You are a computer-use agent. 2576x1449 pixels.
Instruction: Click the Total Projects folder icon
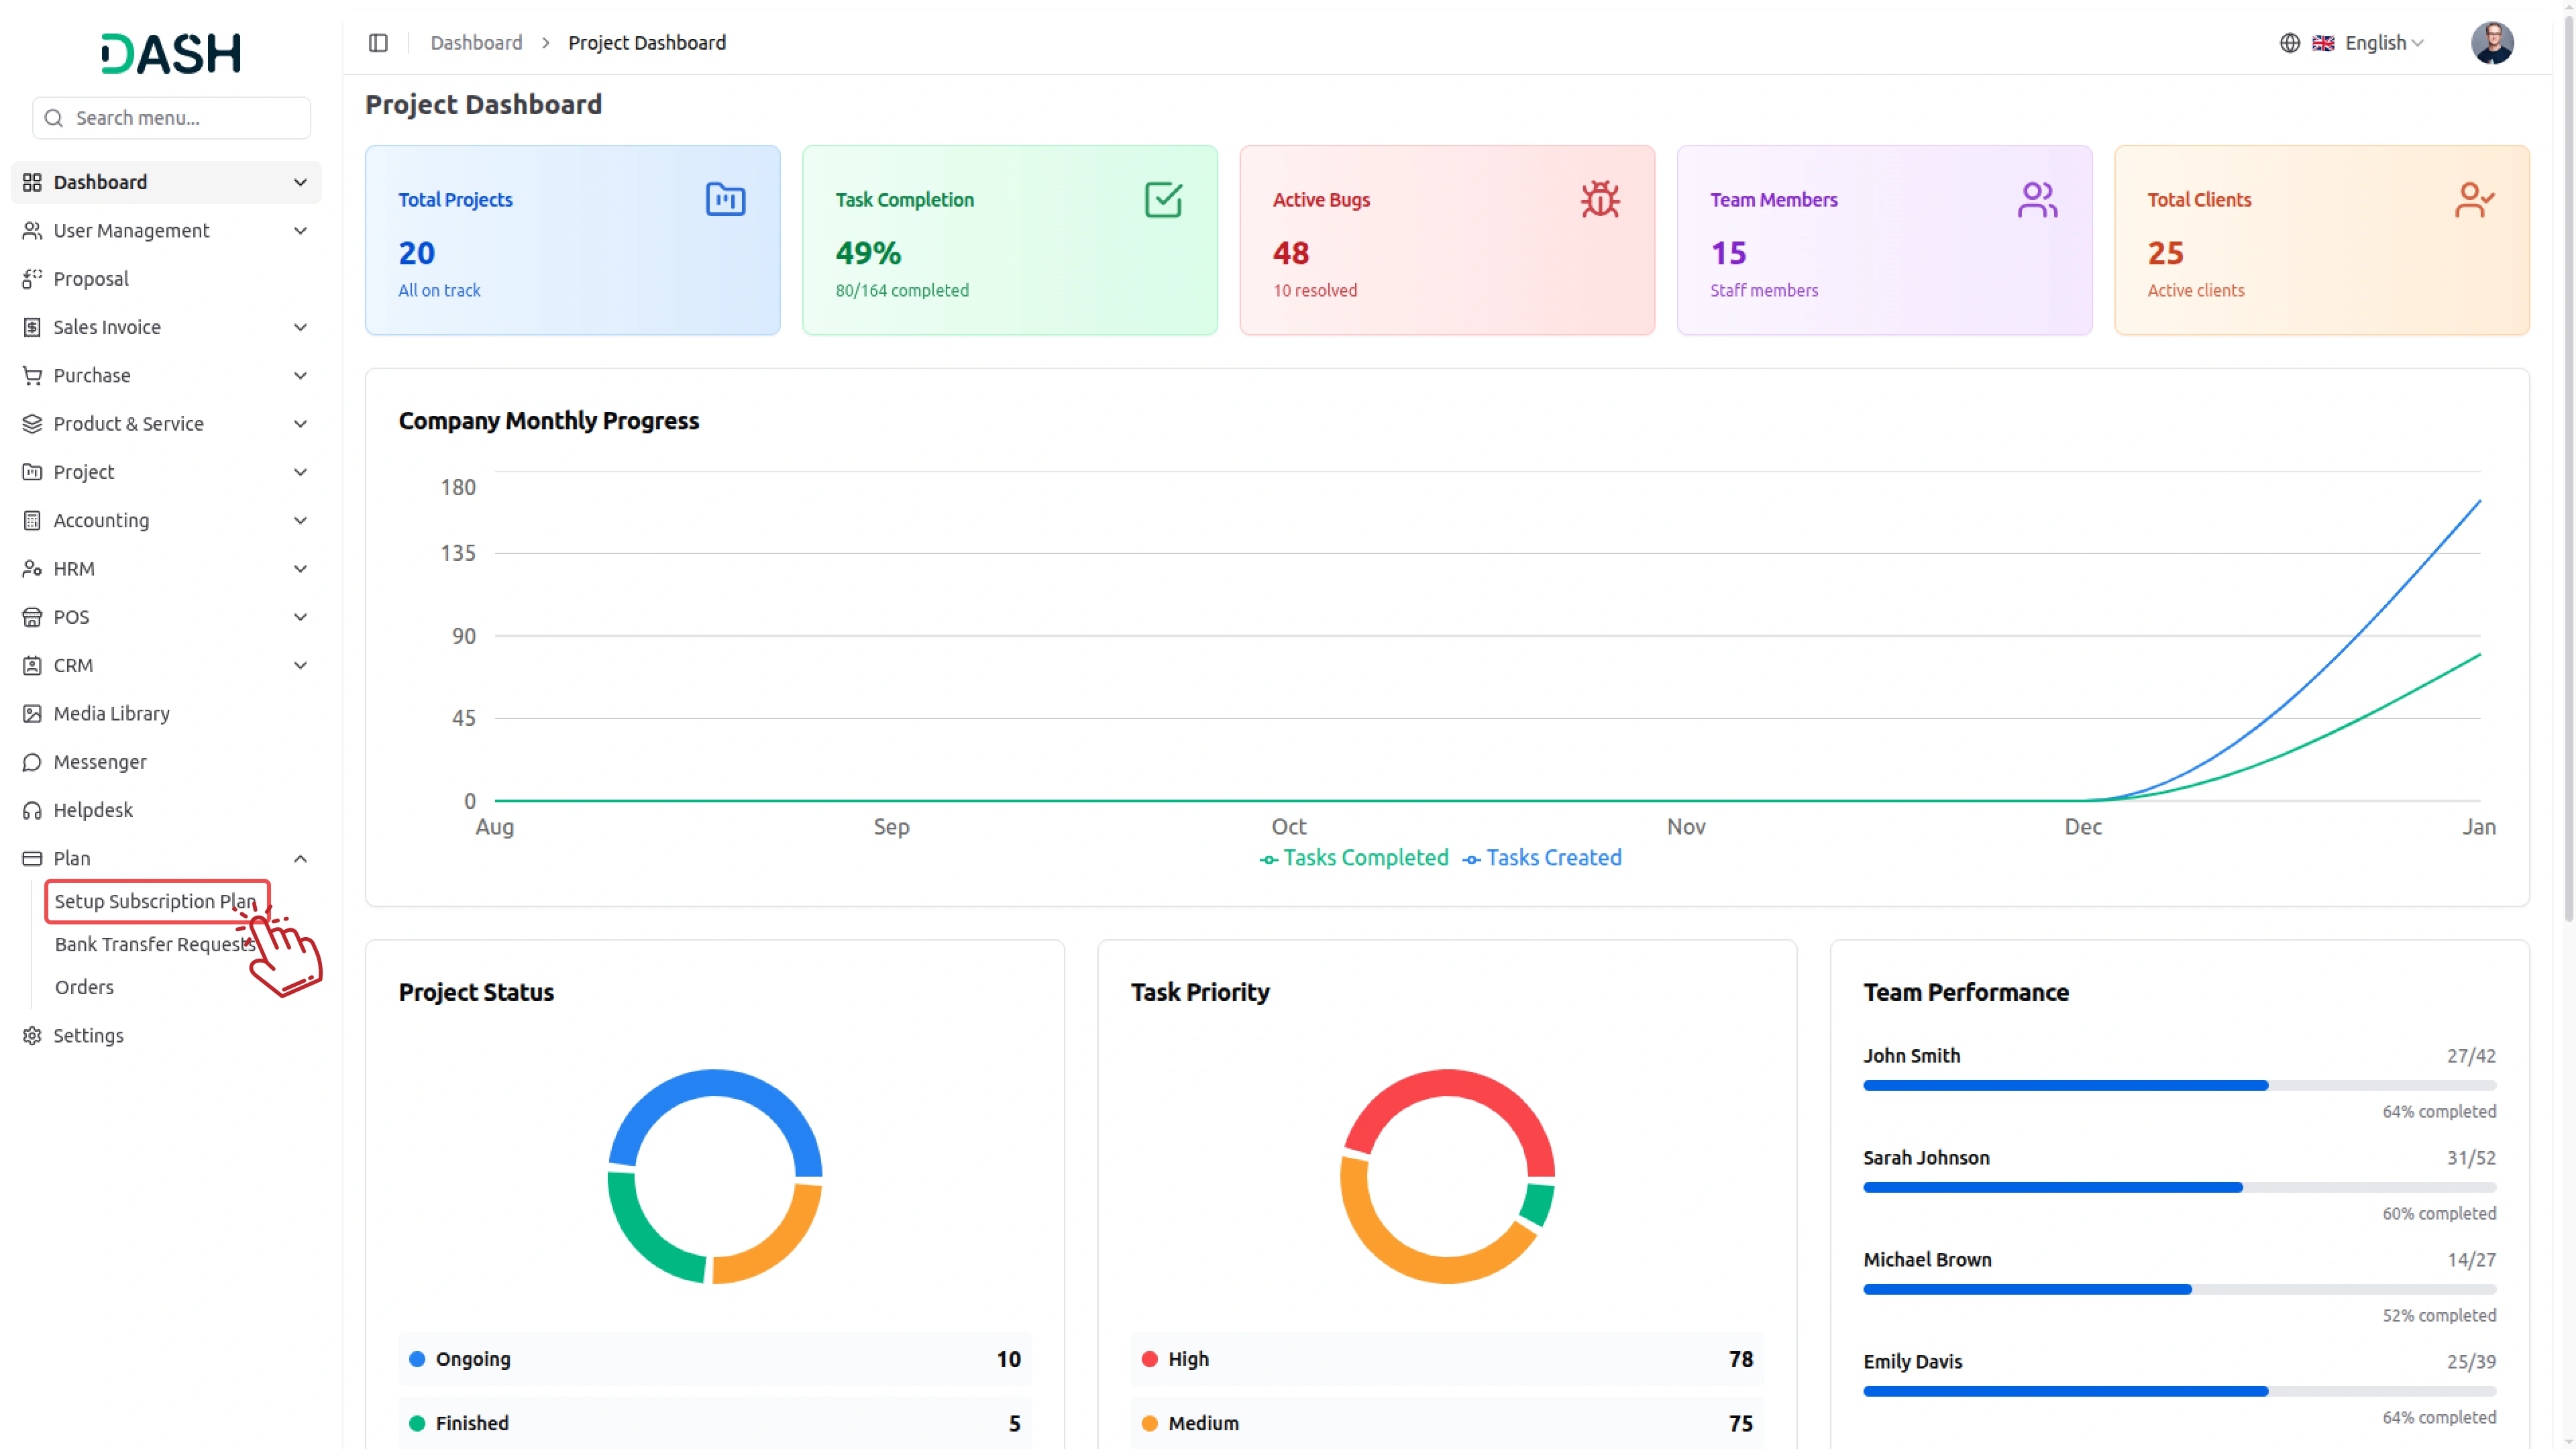[725, 199]
